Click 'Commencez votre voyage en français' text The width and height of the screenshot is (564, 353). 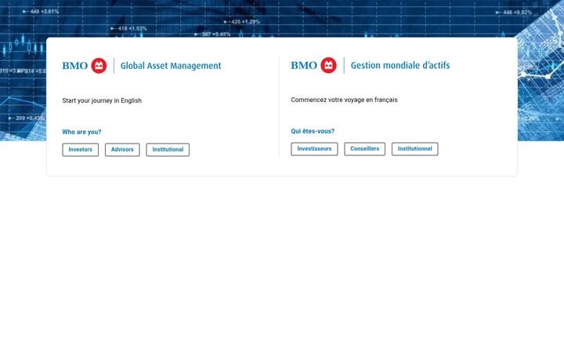pyautogui.click(x=344, y=100)
